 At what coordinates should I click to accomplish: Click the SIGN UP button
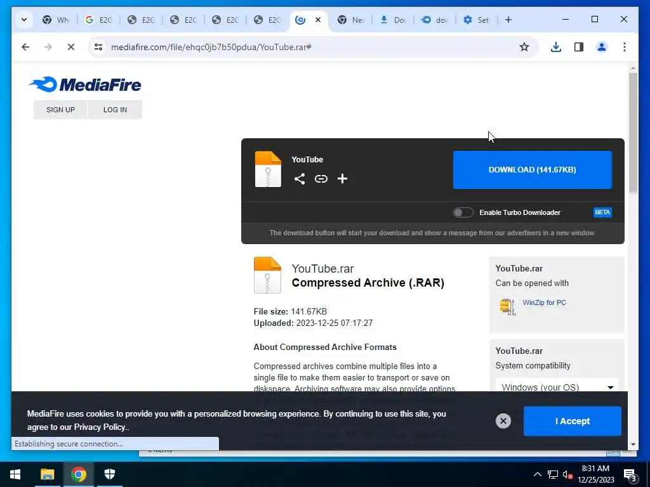[x=60, y=110]
